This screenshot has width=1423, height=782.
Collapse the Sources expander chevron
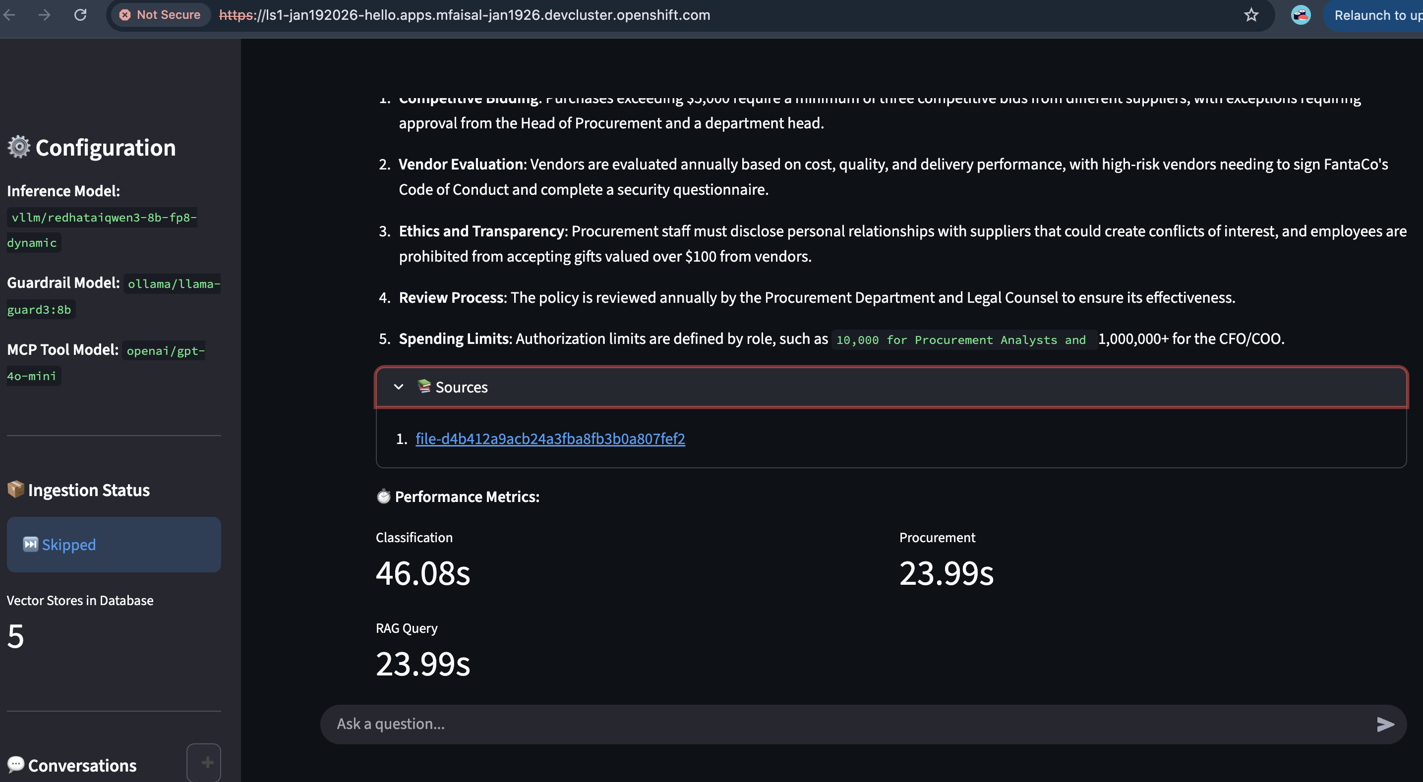point(398,387)
